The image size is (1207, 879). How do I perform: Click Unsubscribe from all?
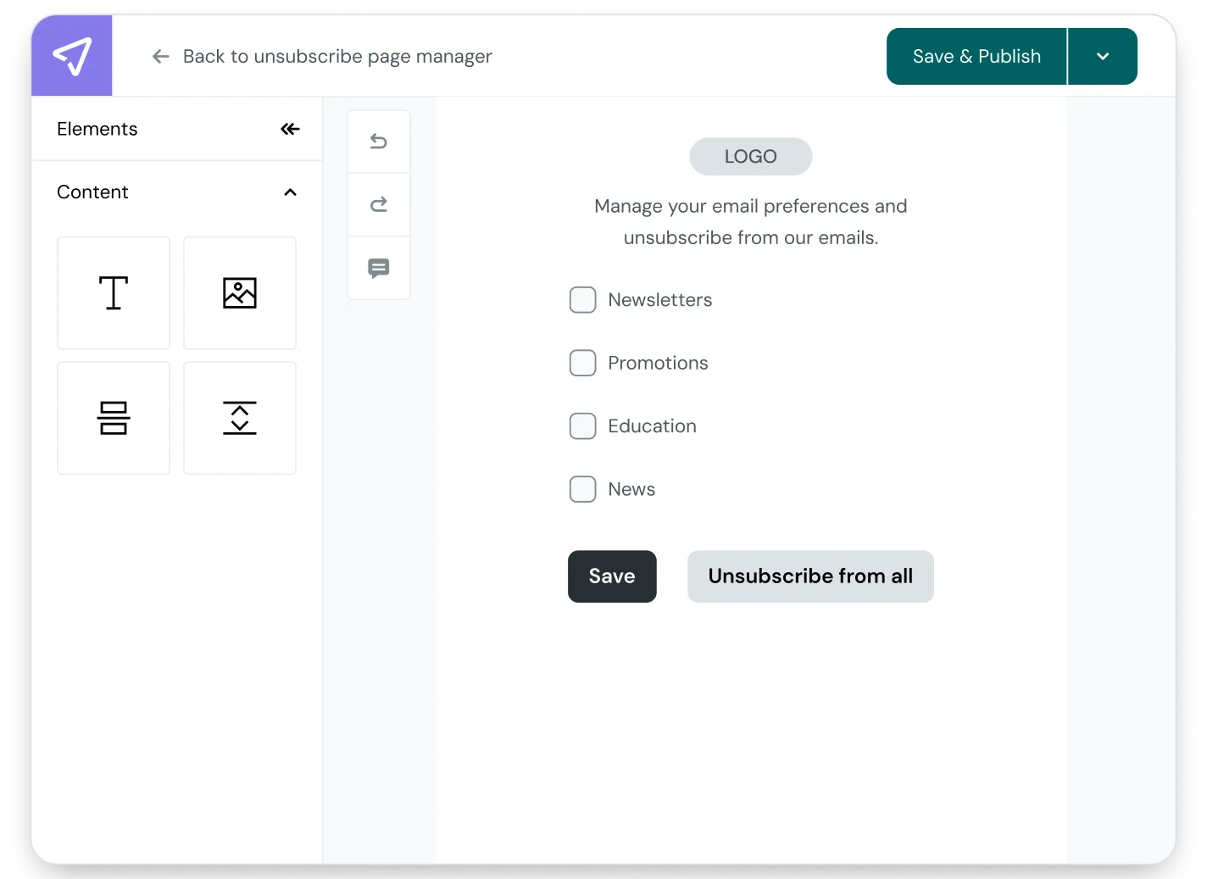809,576
